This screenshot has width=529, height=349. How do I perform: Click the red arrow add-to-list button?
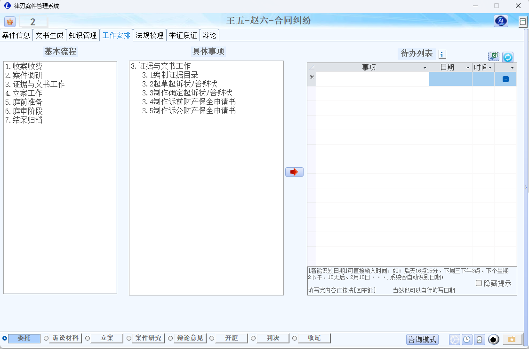[x=294, y=172]
